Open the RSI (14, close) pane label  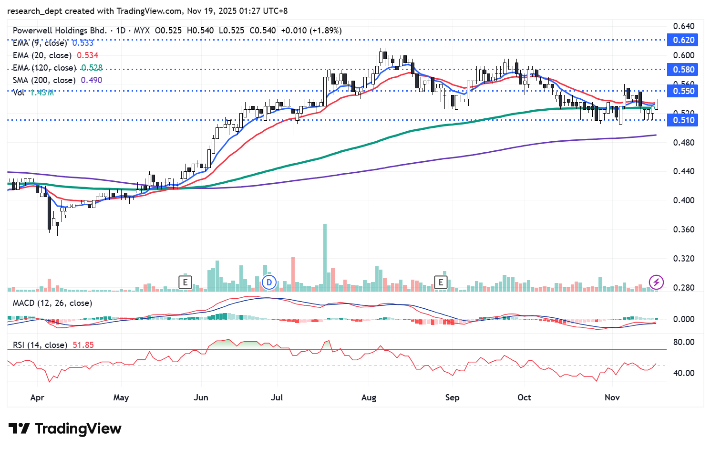pos(40,345)
